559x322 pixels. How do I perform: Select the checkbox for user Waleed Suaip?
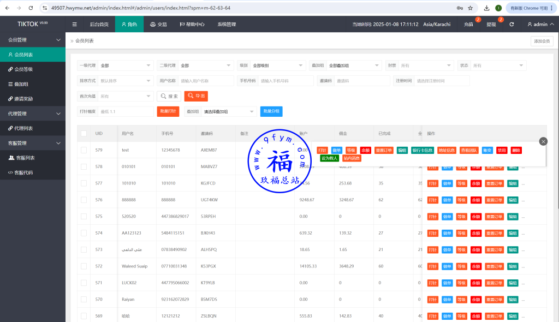pos(84,266)
